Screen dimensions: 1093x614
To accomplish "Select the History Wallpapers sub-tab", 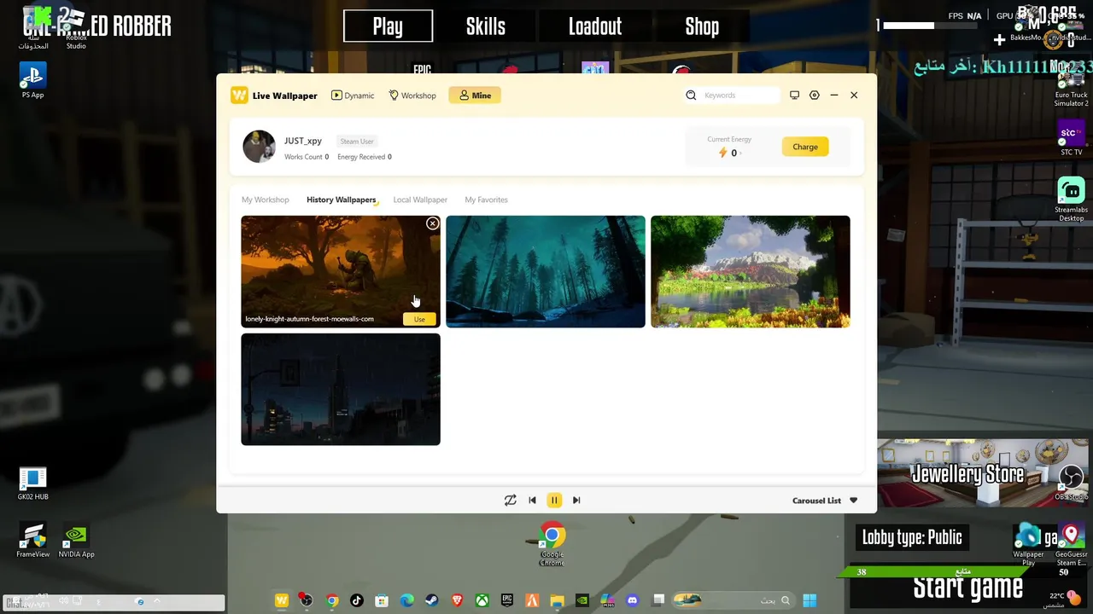I will (341, 200).
